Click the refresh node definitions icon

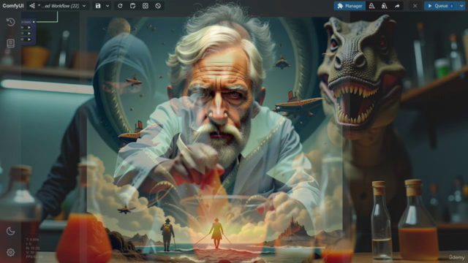[x=120, y=6]
